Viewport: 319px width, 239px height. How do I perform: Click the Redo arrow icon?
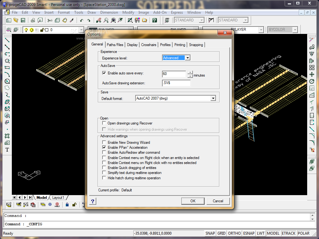tap(88, 20)
